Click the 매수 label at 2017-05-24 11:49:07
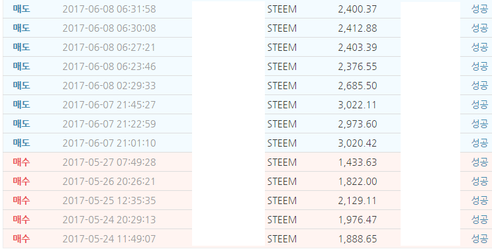 pyautogui.click(x=21, y=239)
